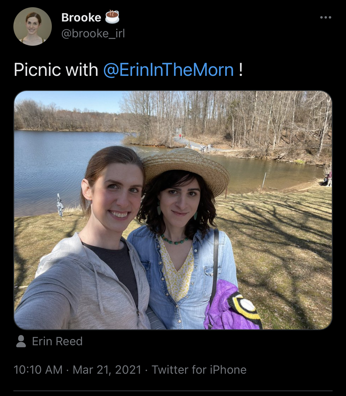Click Brooke's profile avatar
This screenshot has width=346, height=396.
click(x=33, y=26)
